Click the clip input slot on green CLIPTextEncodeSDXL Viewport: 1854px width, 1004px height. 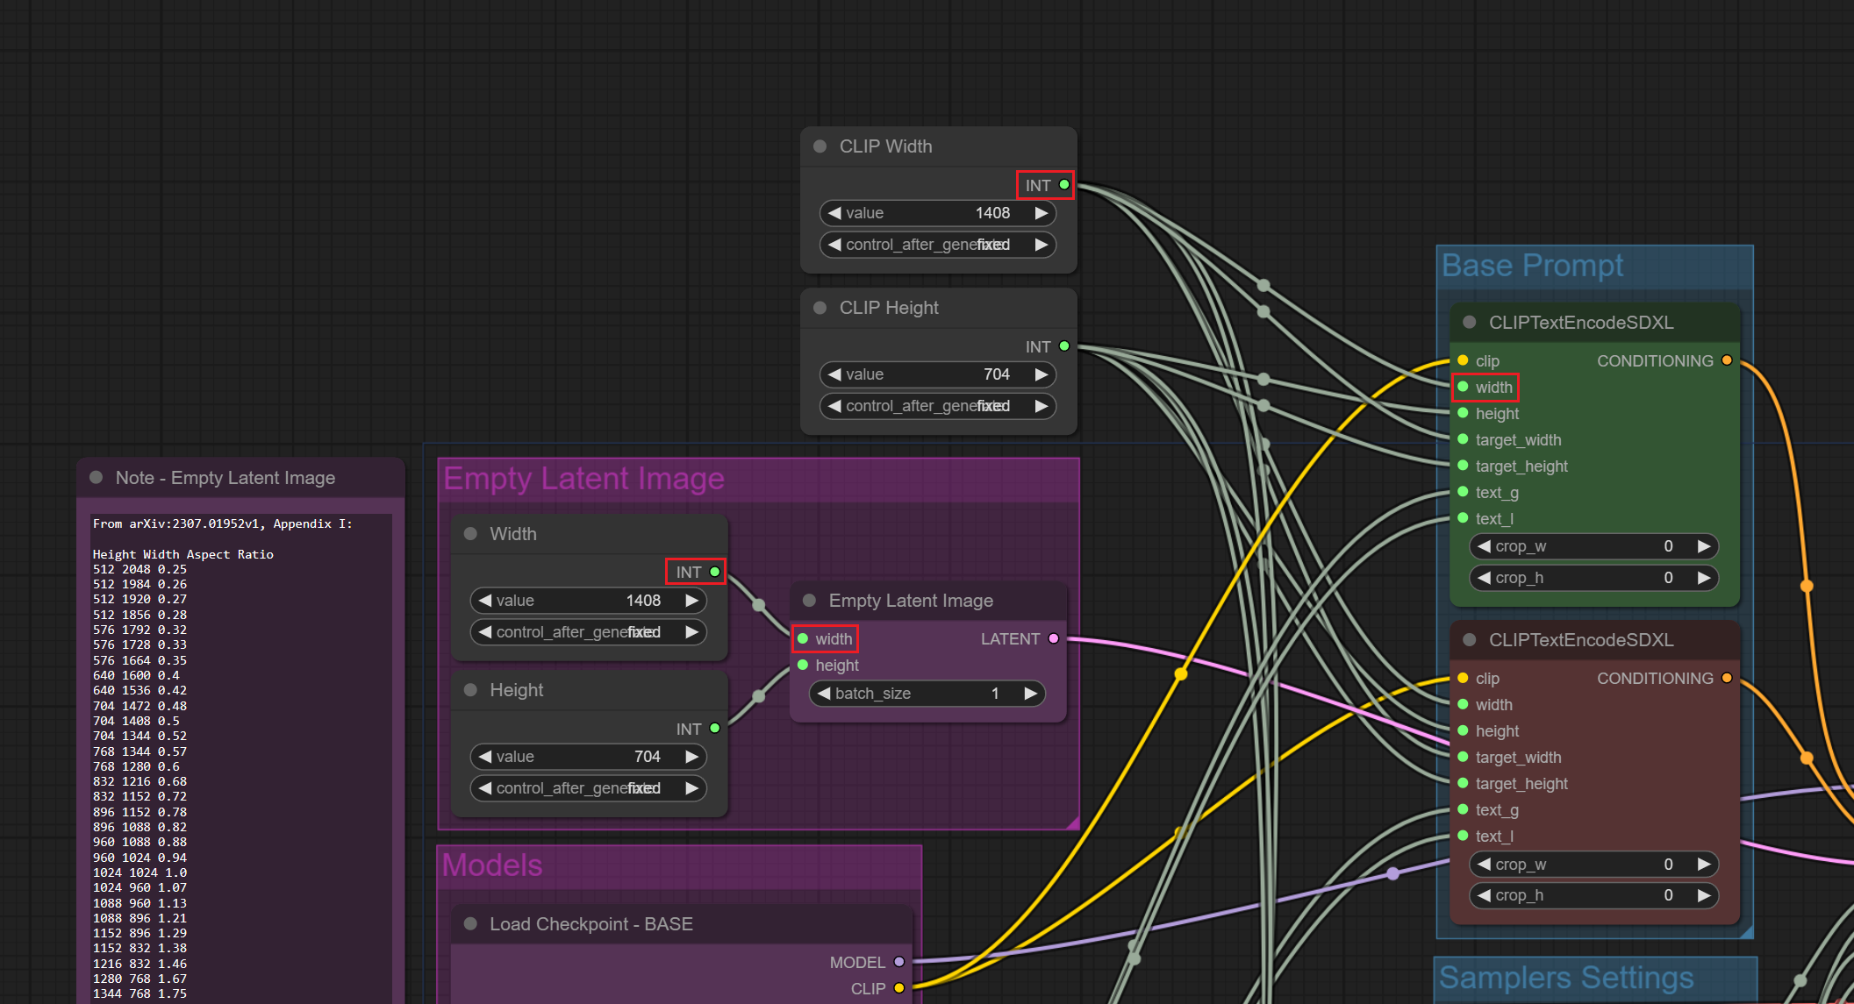[x=1462, y=360]
